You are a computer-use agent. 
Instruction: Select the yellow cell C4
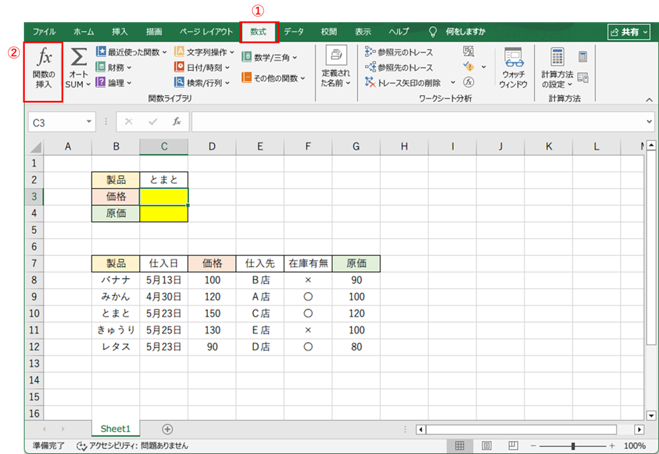[x=164, y=214]
